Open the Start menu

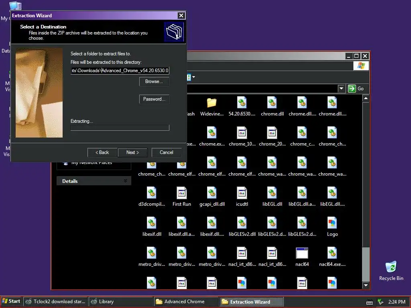pos(11,302)
